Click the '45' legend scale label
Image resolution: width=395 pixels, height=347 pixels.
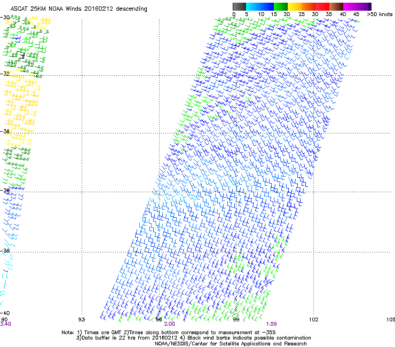point(356,14)
